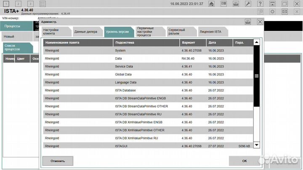Select ISTA DB XmlValuePrimitive RU row
Screen dimensions: 303x170
(148, 138)
